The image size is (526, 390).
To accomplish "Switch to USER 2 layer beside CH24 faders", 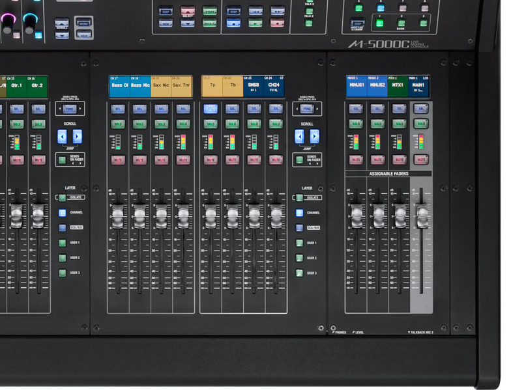I will pyautogui.click(x=300, y=258).
